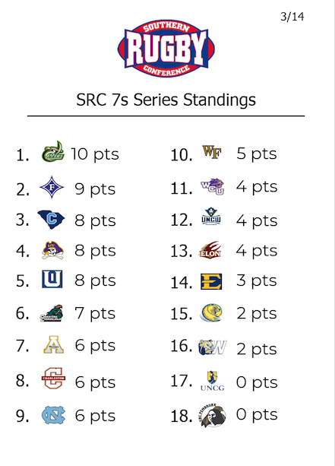The width and height of the screenshot is (335, 466).
Task: Select the Elon logo at rank 13
Action: (210, 250)
